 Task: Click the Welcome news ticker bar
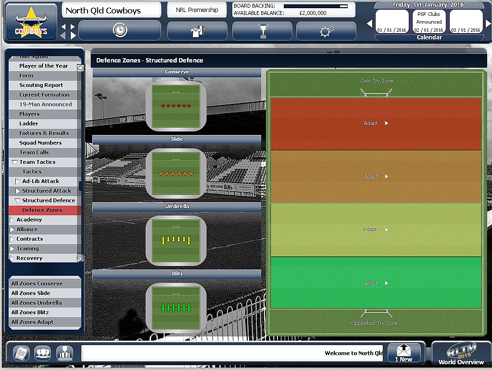232,353
